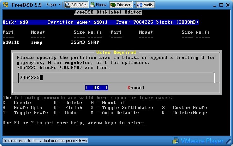Toggle the Ethernet adapter connection
Image resolution: width=233 pixels, height=146 pixels.
121,5
